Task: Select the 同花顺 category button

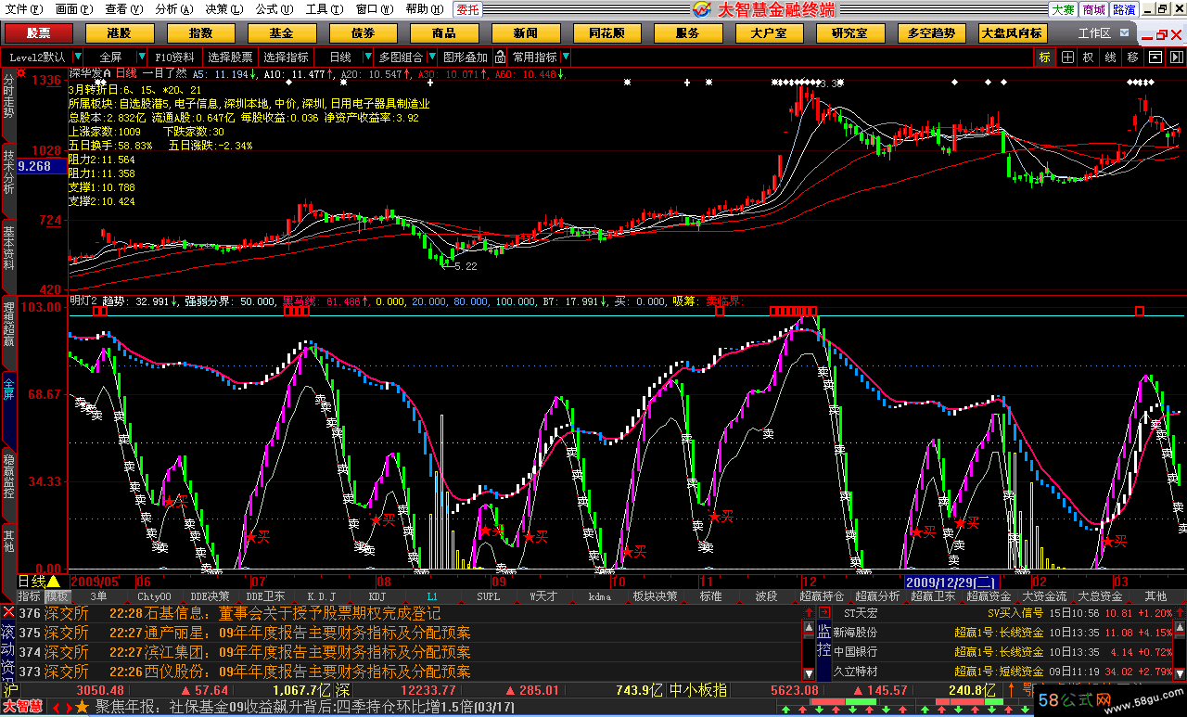Action: [606, 32]
